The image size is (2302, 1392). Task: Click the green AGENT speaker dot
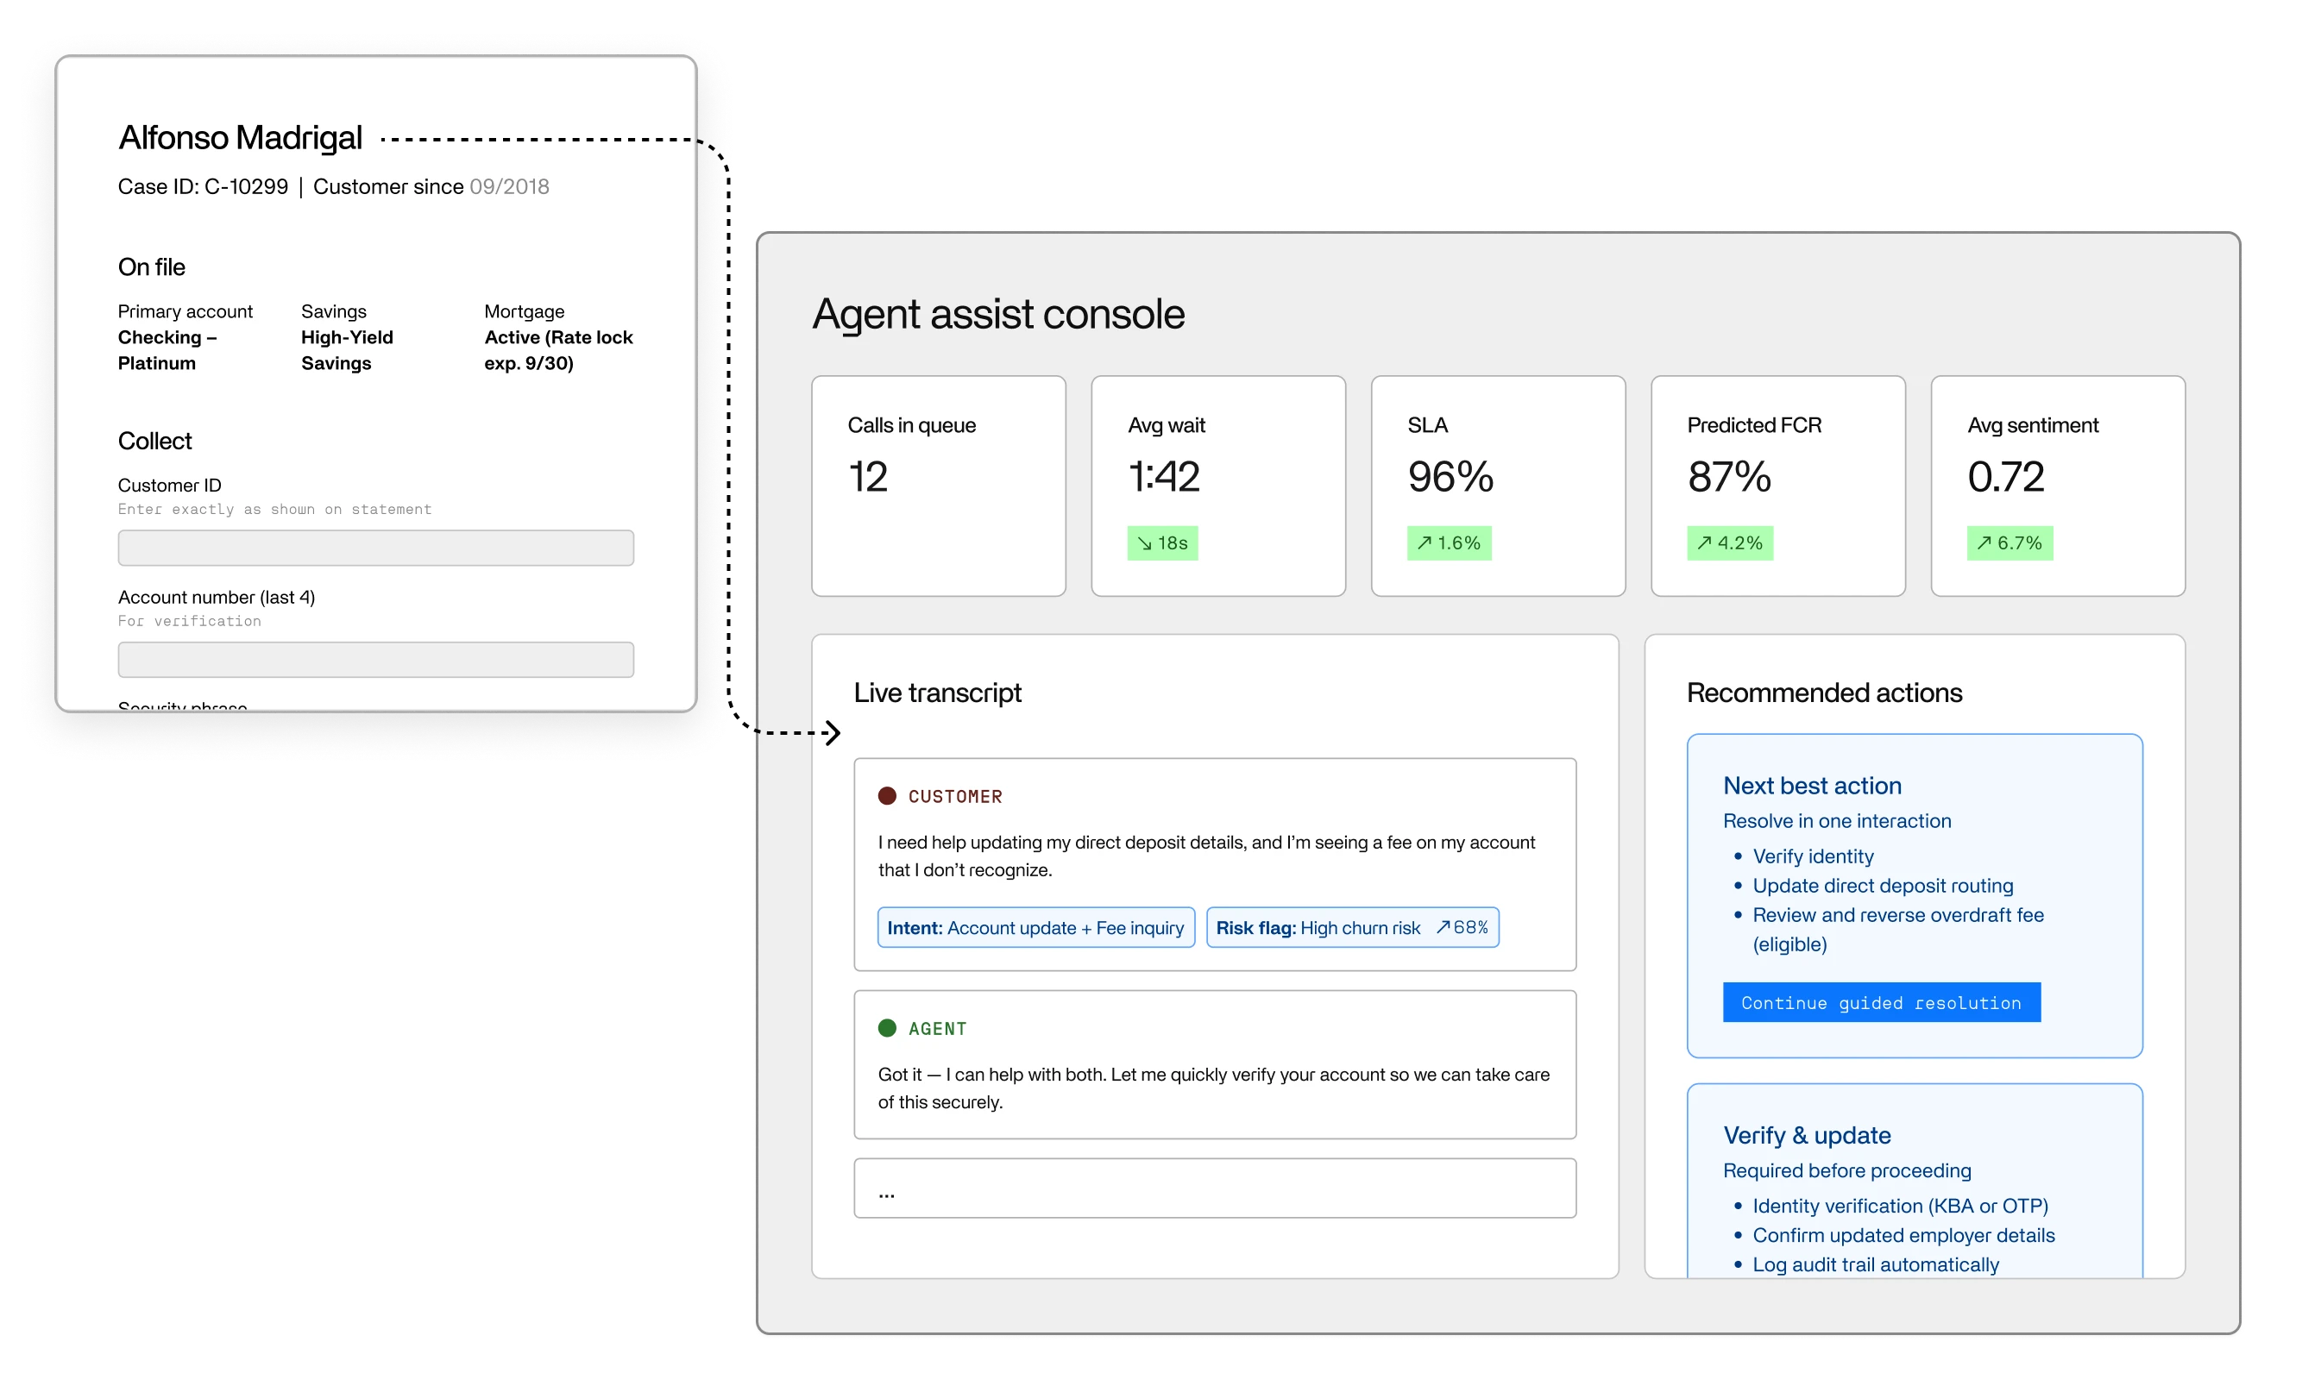887,1028
